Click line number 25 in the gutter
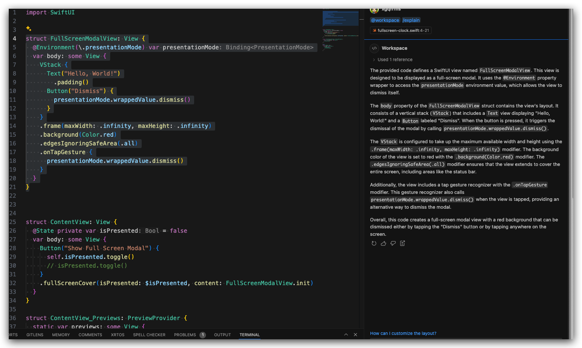The width and height of the screenshot is (582, 348). pyautogui.click(x=13, y=222)
